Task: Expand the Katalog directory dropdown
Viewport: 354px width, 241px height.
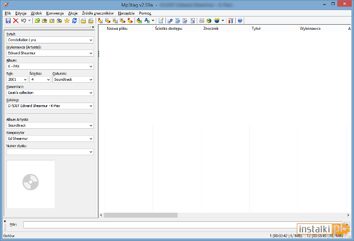Action: [91, 106]
